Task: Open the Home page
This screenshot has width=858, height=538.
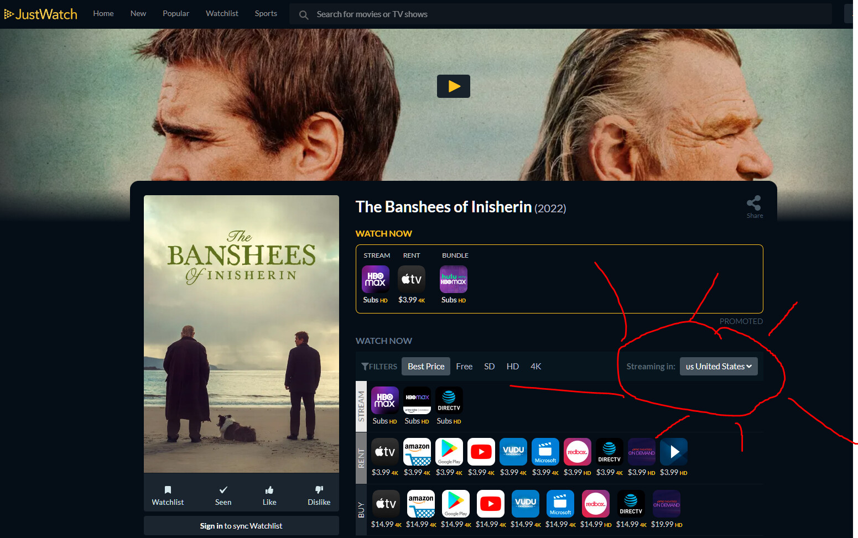Action: 103,13
